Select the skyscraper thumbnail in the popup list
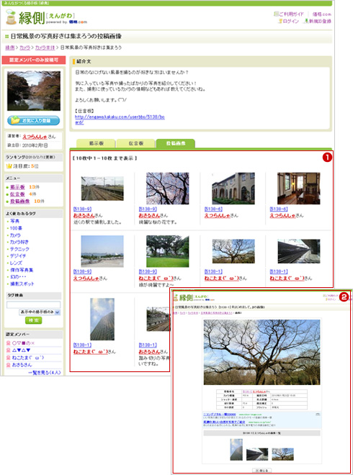The width and height of the screenshot is (353, 475). [x=236, y=450]
